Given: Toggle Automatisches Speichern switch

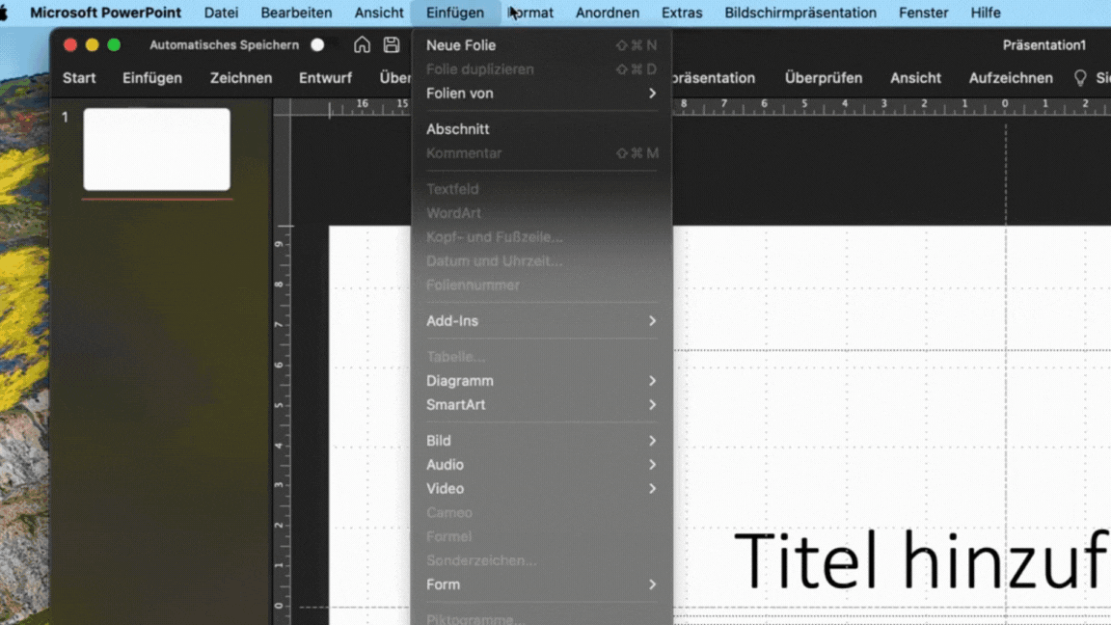Looking at the screenshot, I should coord(323,44).
